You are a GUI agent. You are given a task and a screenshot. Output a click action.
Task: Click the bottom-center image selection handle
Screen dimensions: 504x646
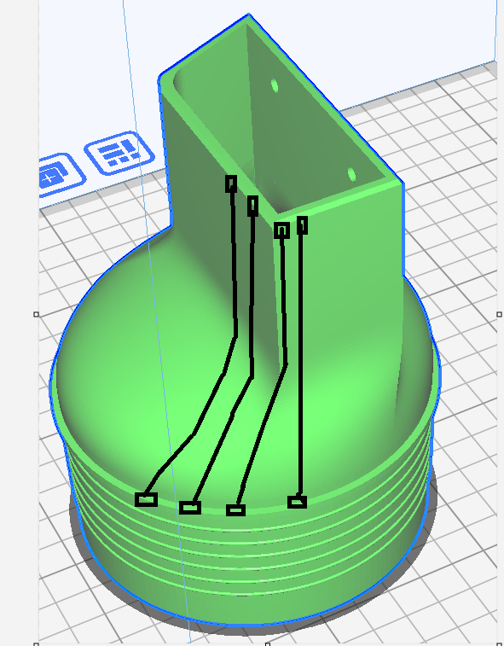(x=268, y=644)
